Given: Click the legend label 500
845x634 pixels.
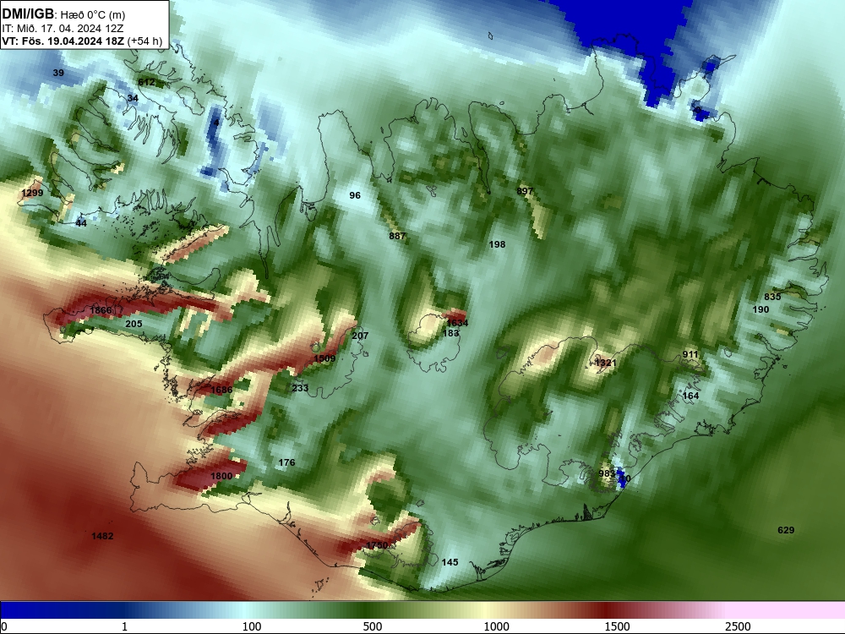Looking at the screenshot, I should point(373,626).
